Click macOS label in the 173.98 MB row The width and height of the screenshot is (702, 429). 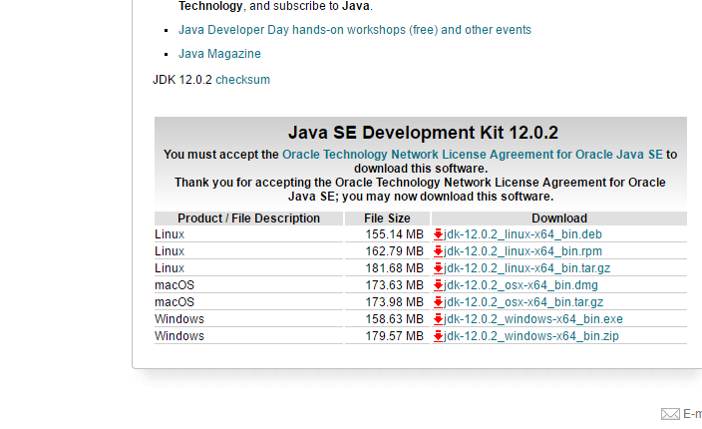(x=175, y=302)
